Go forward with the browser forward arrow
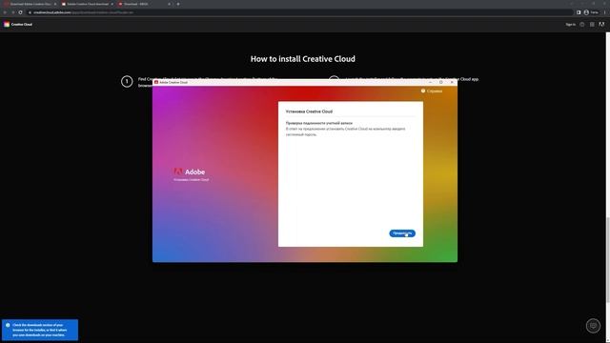The image size is (610, 343). 12,12
